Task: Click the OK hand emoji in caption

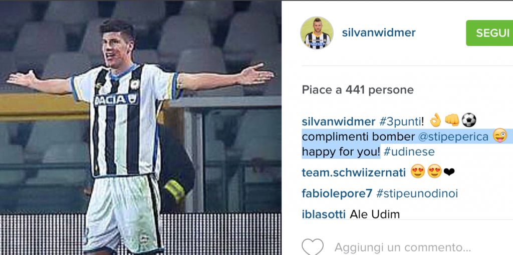Action: [435, 121]
